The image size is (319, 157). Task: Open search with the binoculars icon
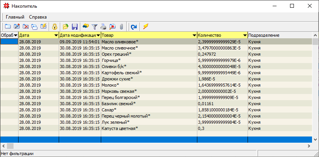[85, 27]
